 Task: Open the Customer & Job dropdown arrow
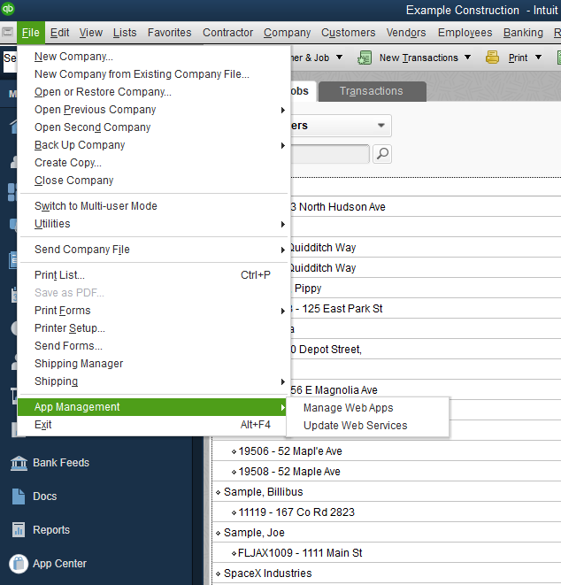339,58
